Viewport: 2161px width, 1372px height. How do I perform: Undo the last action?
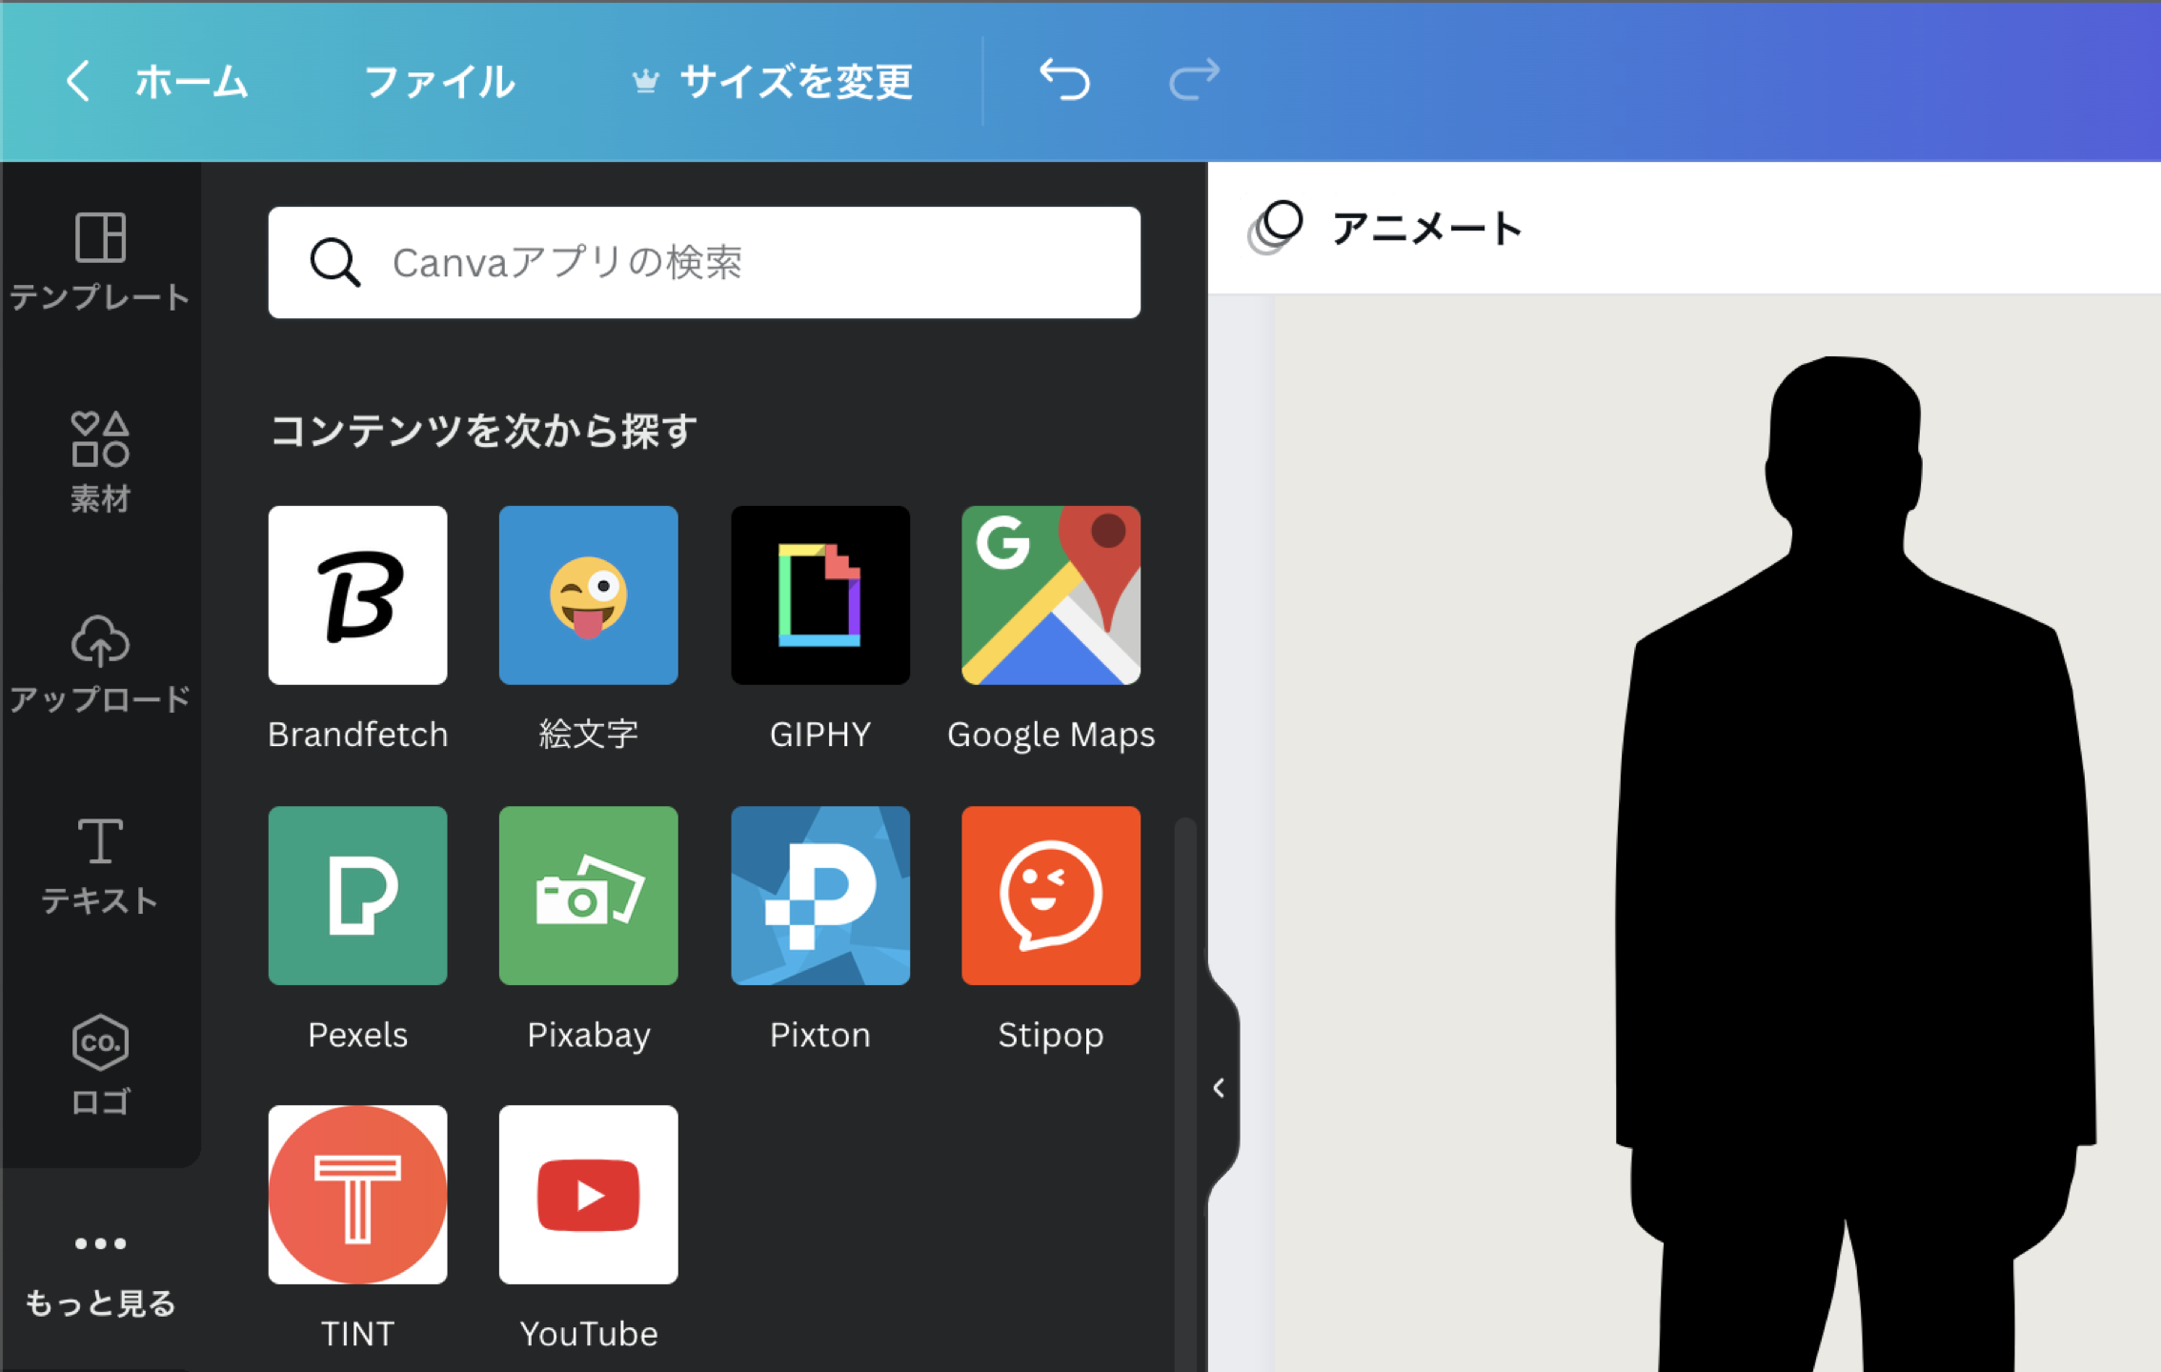tap(1064, 80)
